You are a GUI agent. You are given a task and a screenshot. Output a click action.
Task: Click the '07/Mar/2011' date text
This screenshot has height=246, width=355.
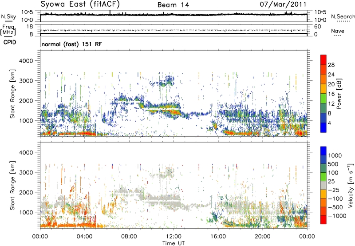283,4
